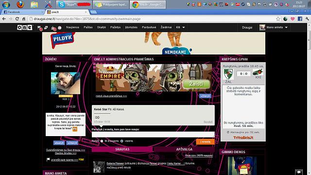Image resolution: width=311 pixels, height=175 pixels.
Task: Open the Naujienos menu item
Action: 72,27
